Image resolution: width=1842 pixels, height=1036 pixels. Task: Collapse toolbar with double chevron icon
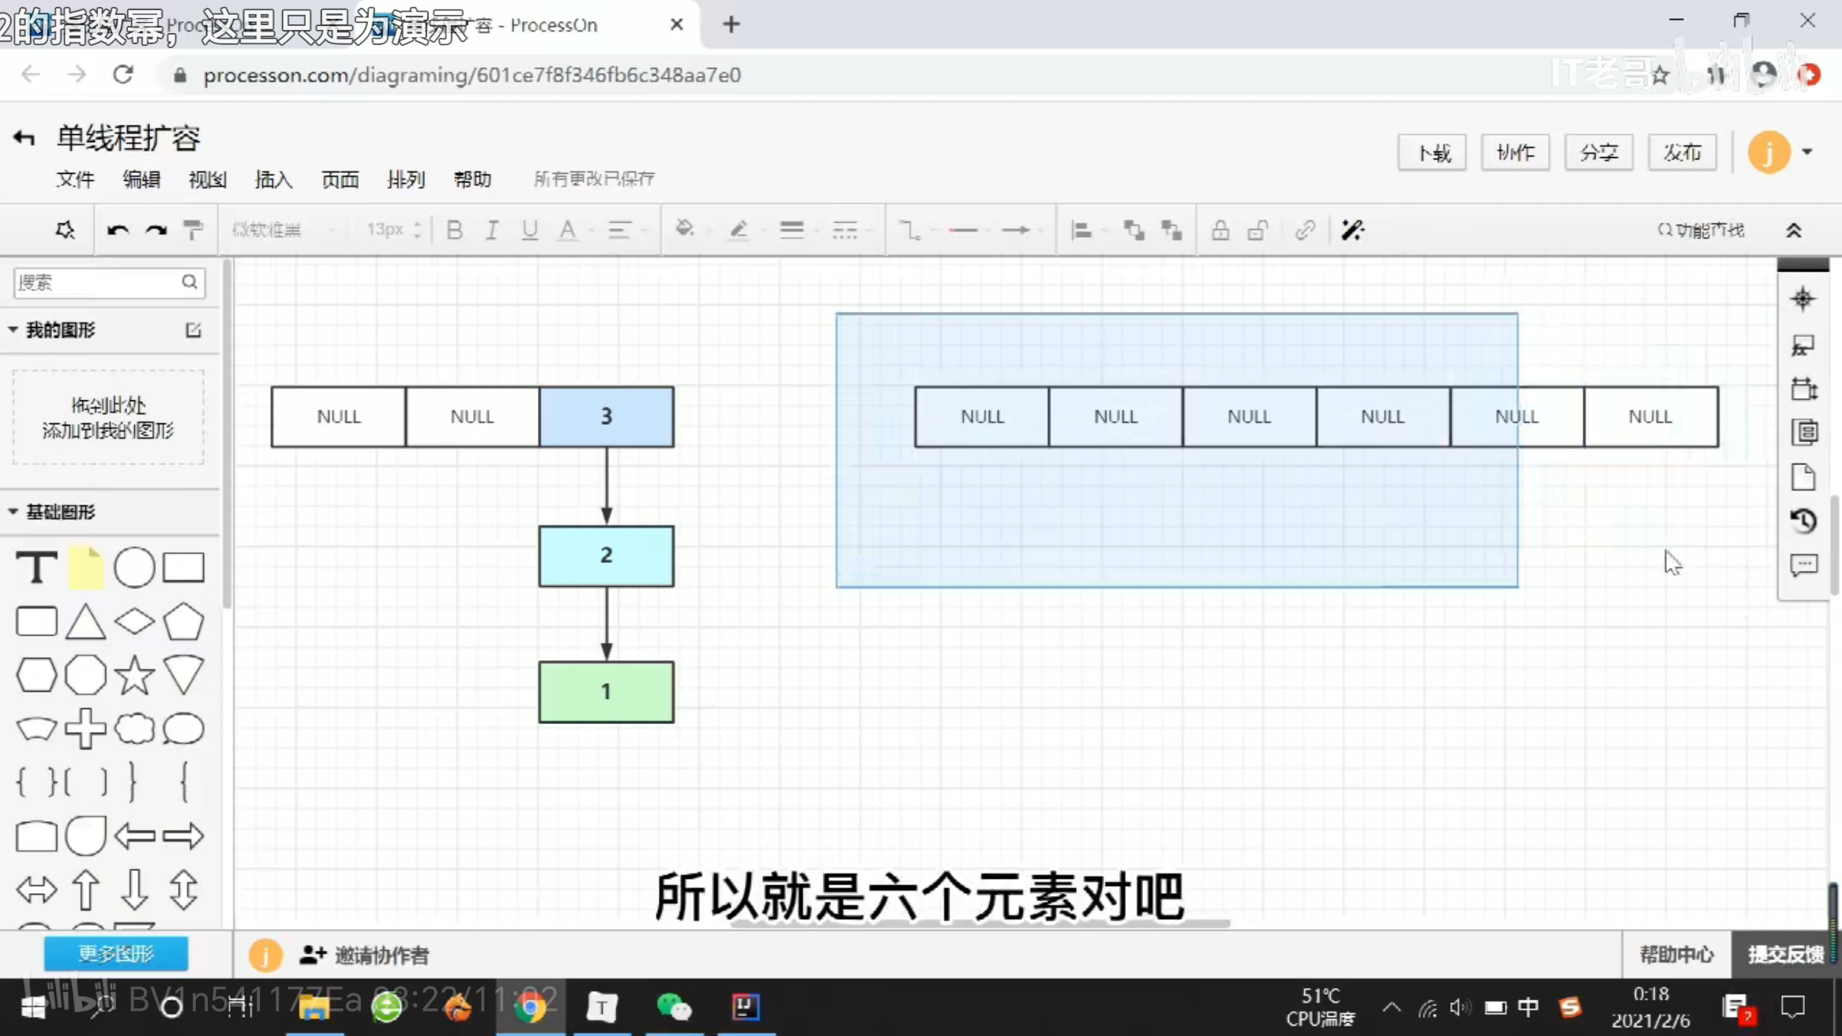click(x=1794, y=230)
